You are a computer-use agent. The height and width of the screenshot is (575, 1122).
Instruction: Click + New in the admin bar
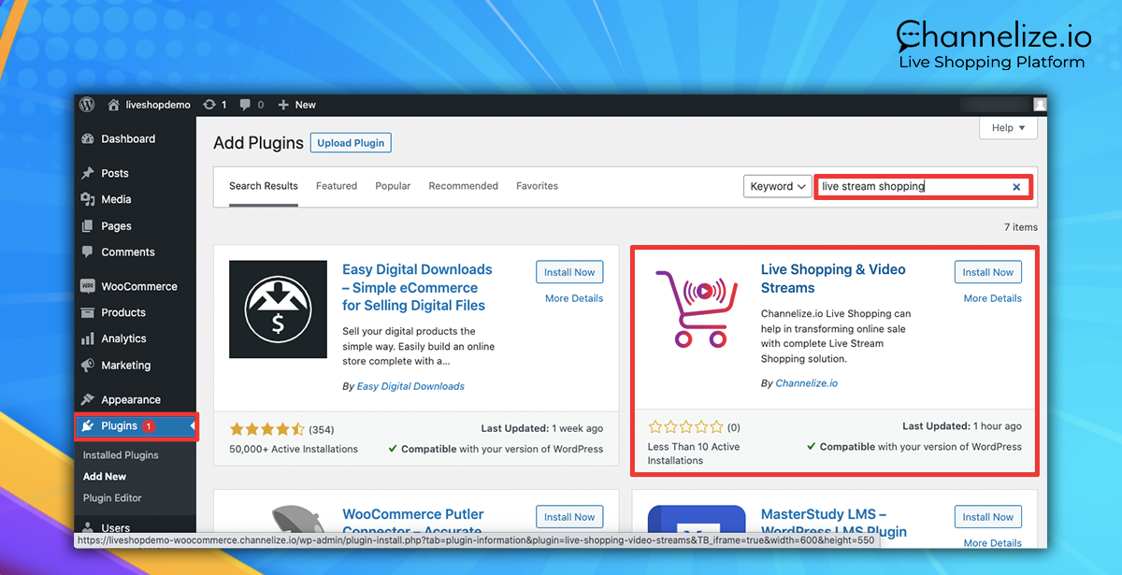pos(297,105)
